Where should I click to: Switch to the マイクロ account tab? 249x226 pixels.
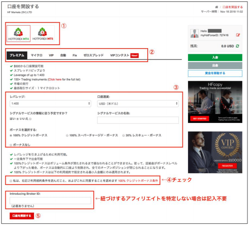[37, 55]
